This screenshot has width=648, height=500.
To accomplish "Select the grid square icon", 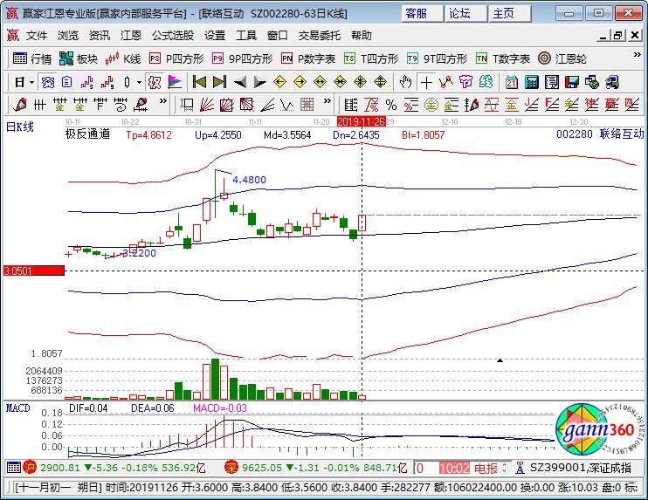I will (307, 105).
